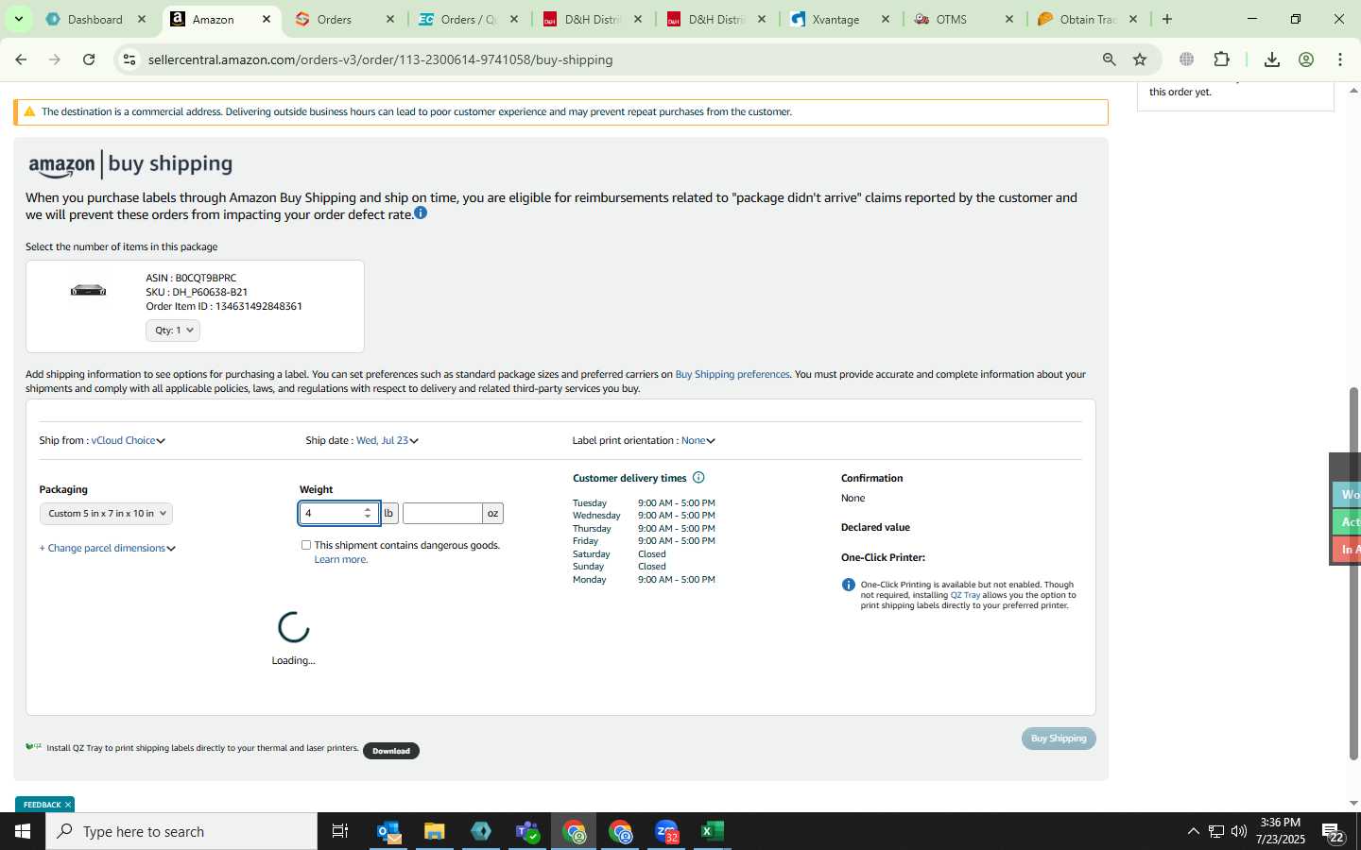Open the Packaging Custom 5 x 7 x 10 dropdown
Viewport: 1361px width, 850px height.
coord(106,514)
